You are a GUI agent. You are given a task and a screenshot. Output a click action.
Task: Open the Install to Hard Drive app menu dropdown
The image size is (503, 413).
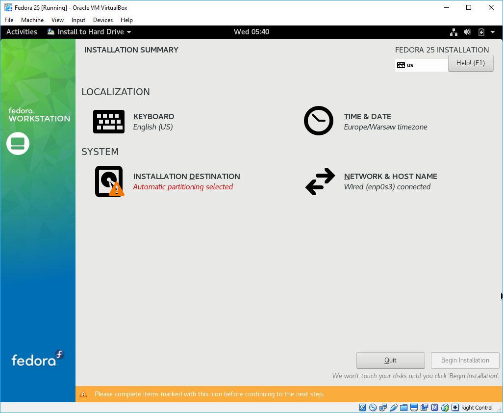[89, 32]
